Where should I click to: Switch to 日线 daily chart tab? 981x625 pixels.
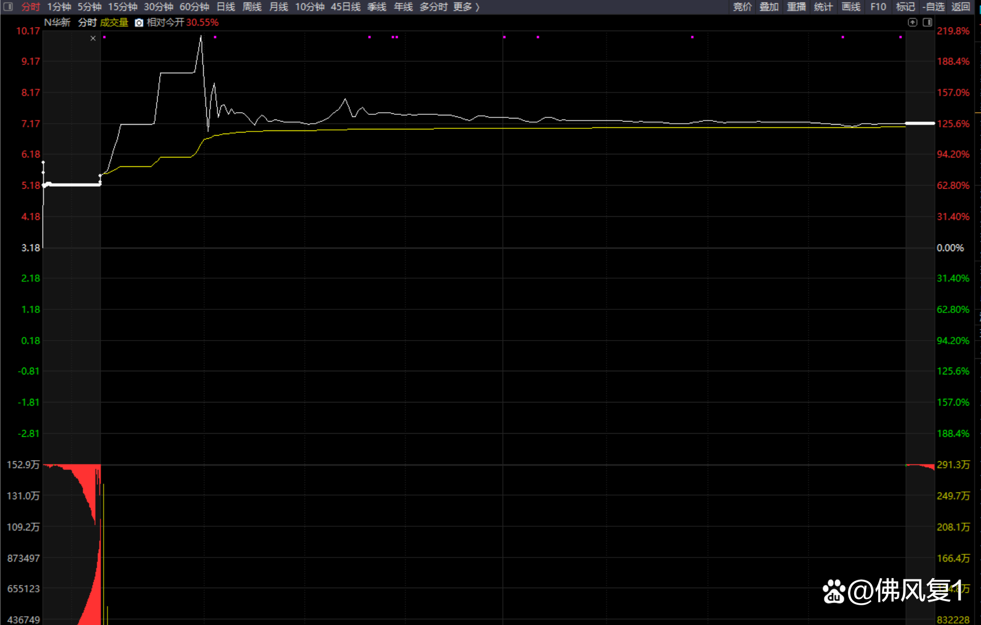click(x=226, y=7)
